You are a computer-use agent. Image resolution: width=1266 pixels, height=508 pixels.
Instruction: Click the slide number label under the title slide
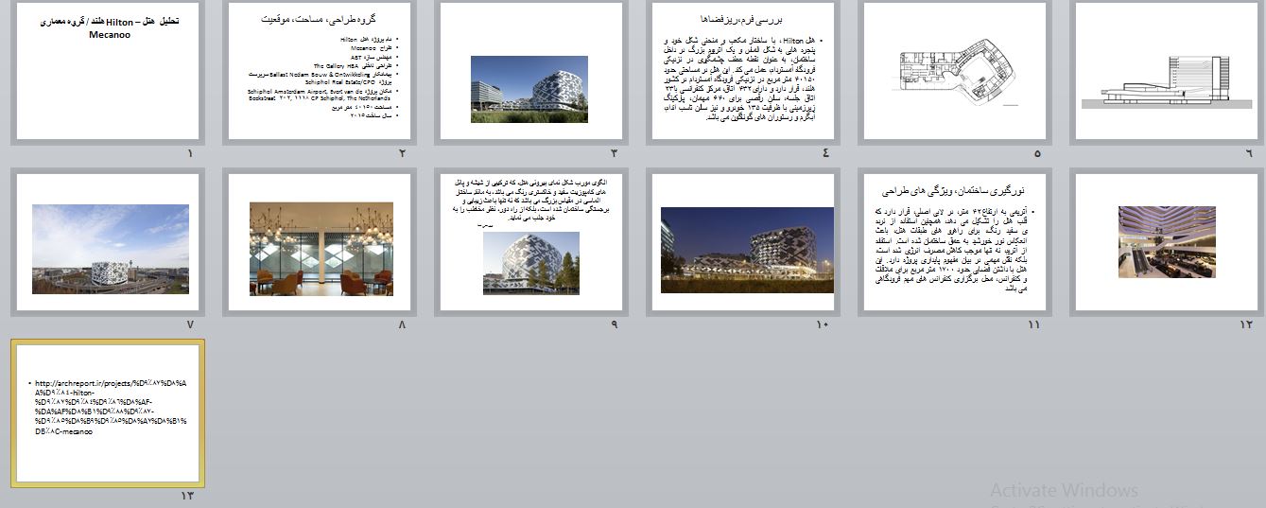pos(190,153)
